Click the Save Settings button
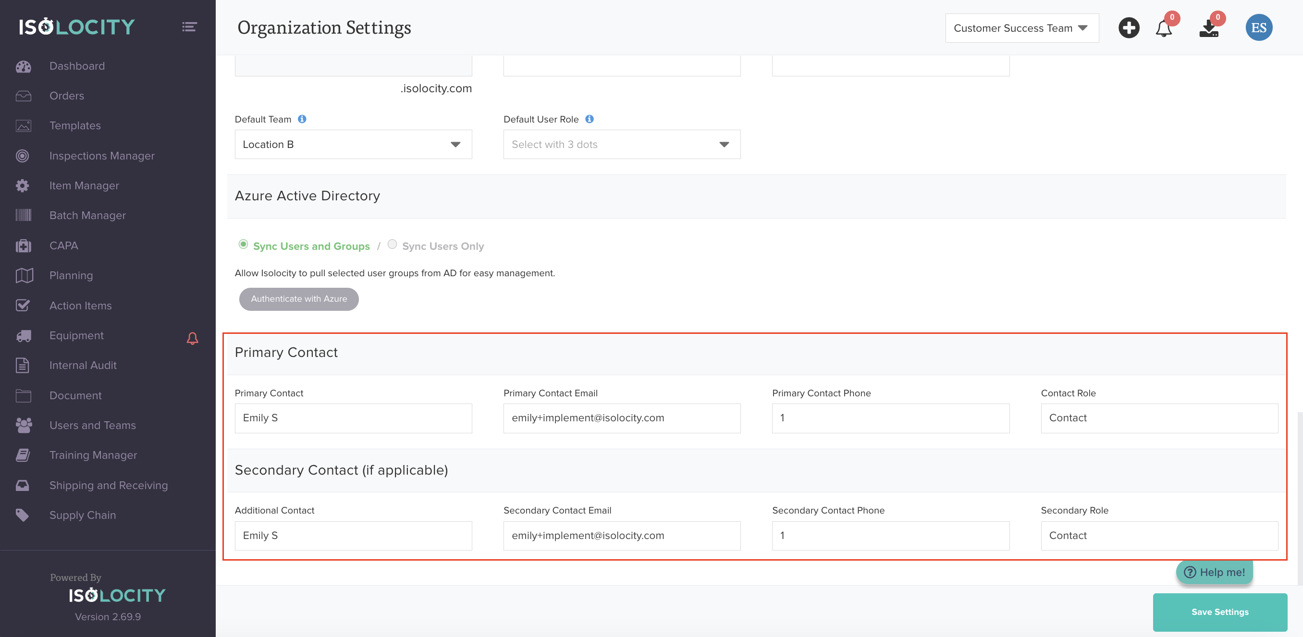 [1219, 612]
